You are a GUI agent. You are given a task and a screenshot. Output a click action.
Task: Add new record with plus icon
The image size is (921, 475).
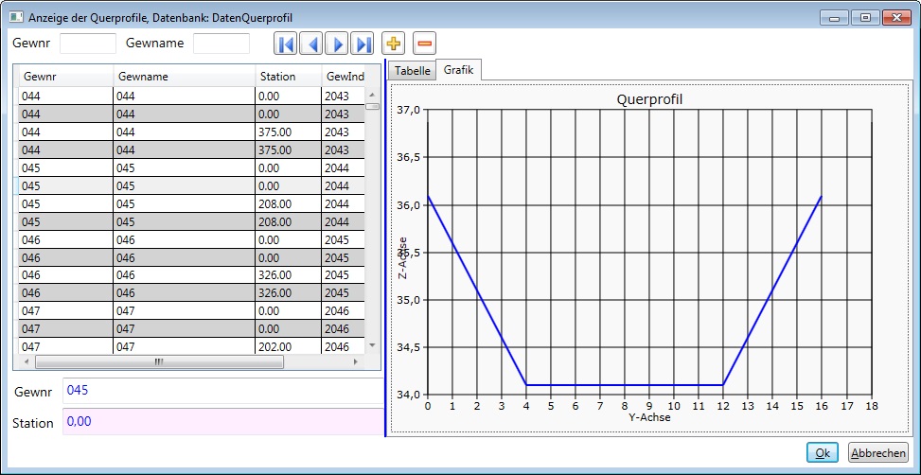click(x=394, y=44)
